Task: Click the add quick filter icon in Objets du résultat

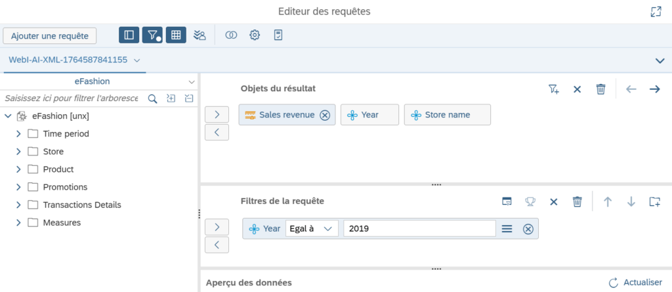Action: 554,89
